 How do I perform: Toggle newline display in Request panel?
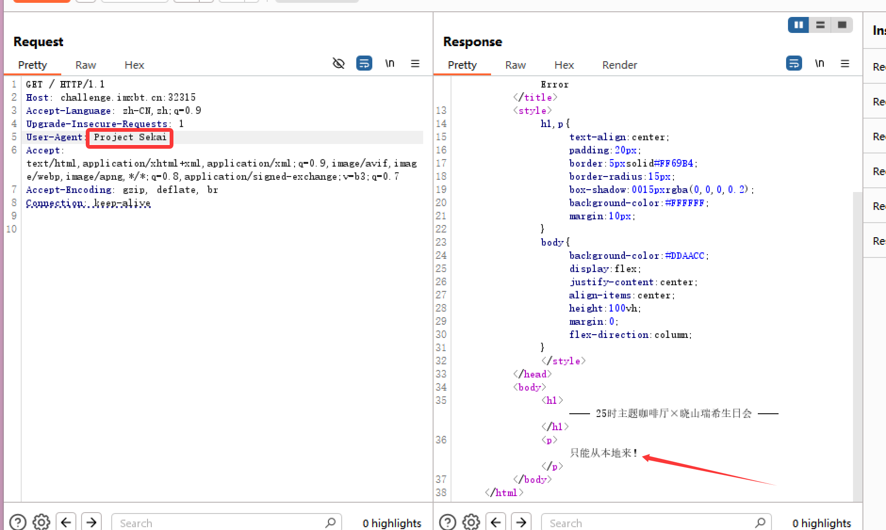[x=389, y=64]
